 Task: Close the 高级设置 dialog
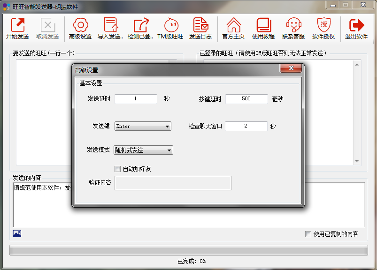coord(291,68)
